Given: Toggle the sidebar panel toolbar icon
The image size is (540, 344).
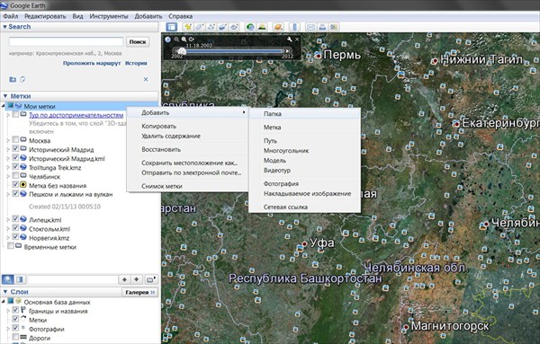Looking at the screenshot, I should 171,27.
